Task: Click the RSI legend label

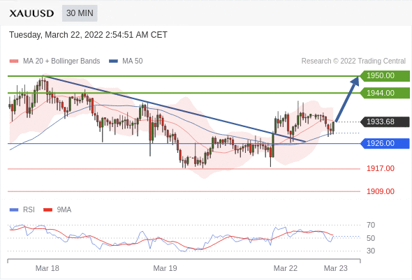Action: (29, 209)
